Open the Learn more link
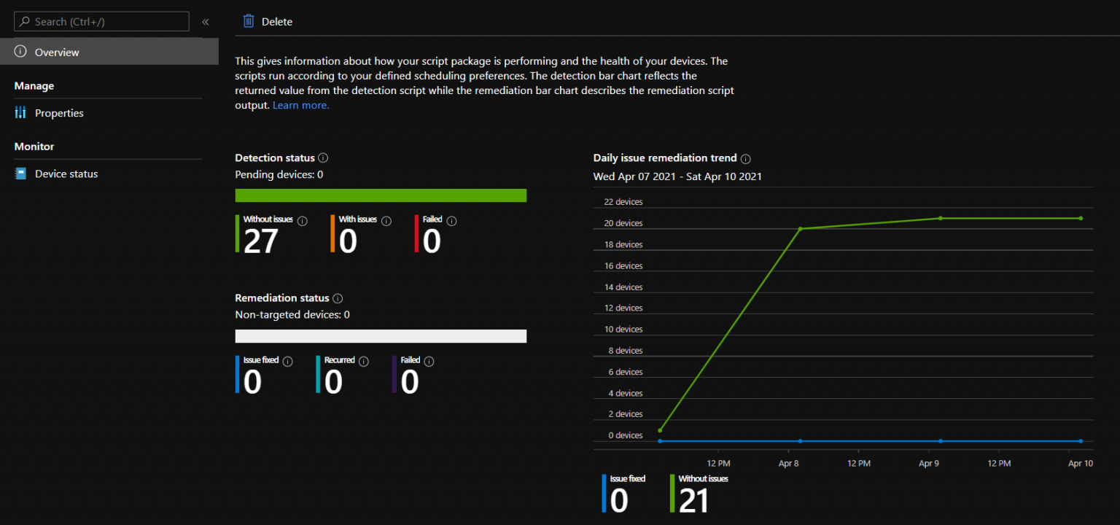The height and width of the screenshot is (525, 1120). pyautogui.click(x=300, y=105)
